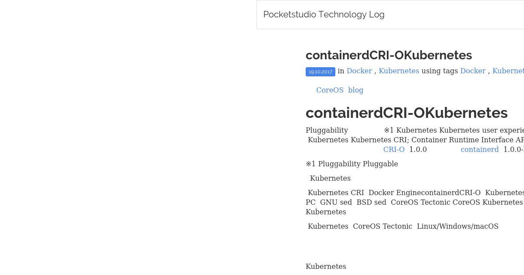The height and width of the screenshot is (275, 524).
Task: Follow the CoreOS link
Action: [330, 90]
